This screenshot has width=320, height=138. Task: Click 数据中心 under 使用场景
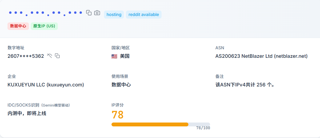(121, 85)
